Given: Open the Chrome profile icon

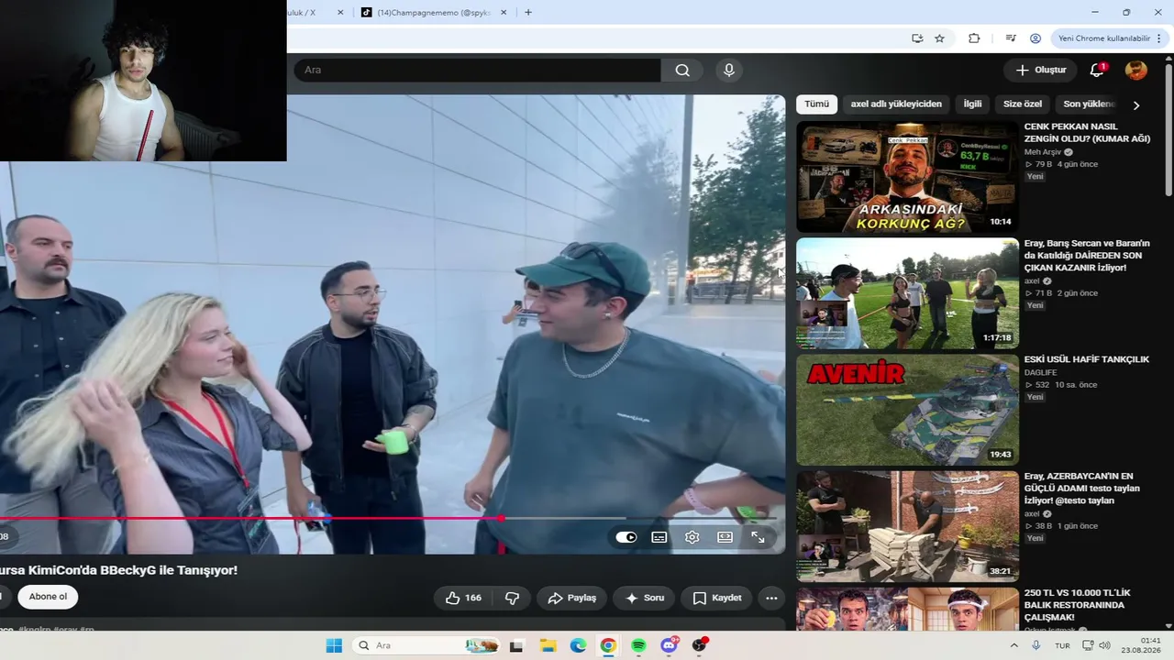Looking at the screenshot, I should click(x=1036, y=38).
